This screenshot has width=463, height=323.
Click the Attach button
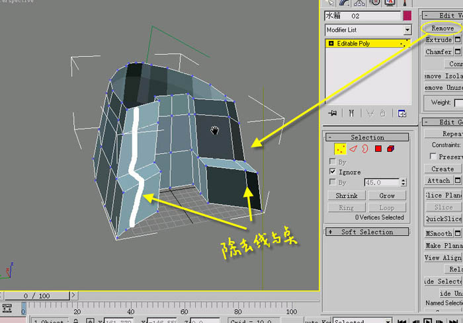click(439, 180)
